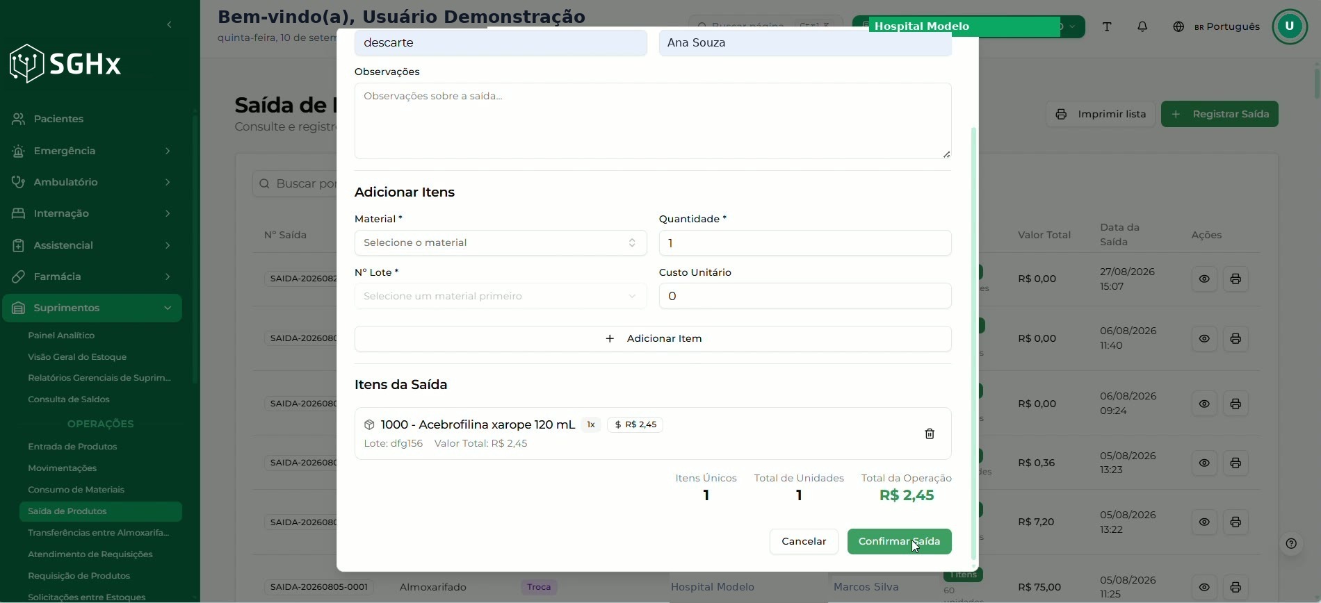Image resolution: width=1321 pixels, height=603 pixels.
Task: Open the text size T icon
Action: pos(1107,26)
